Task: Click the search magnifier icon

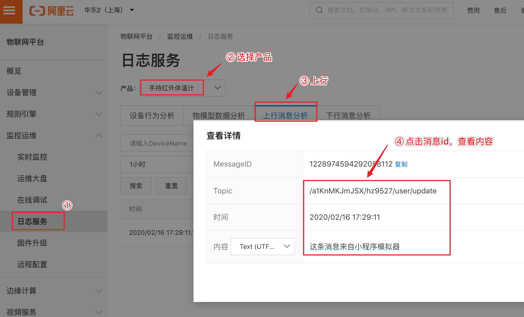Action: coord(319,10)
